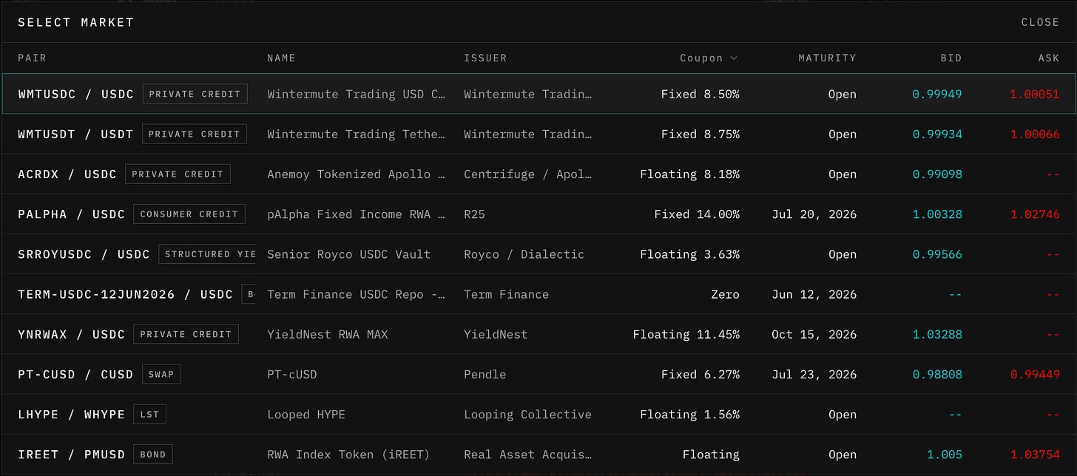The height and width of the screenshot is (476, 1077).
Task: Click the LST tag on LHYPE
Action: 150,415
